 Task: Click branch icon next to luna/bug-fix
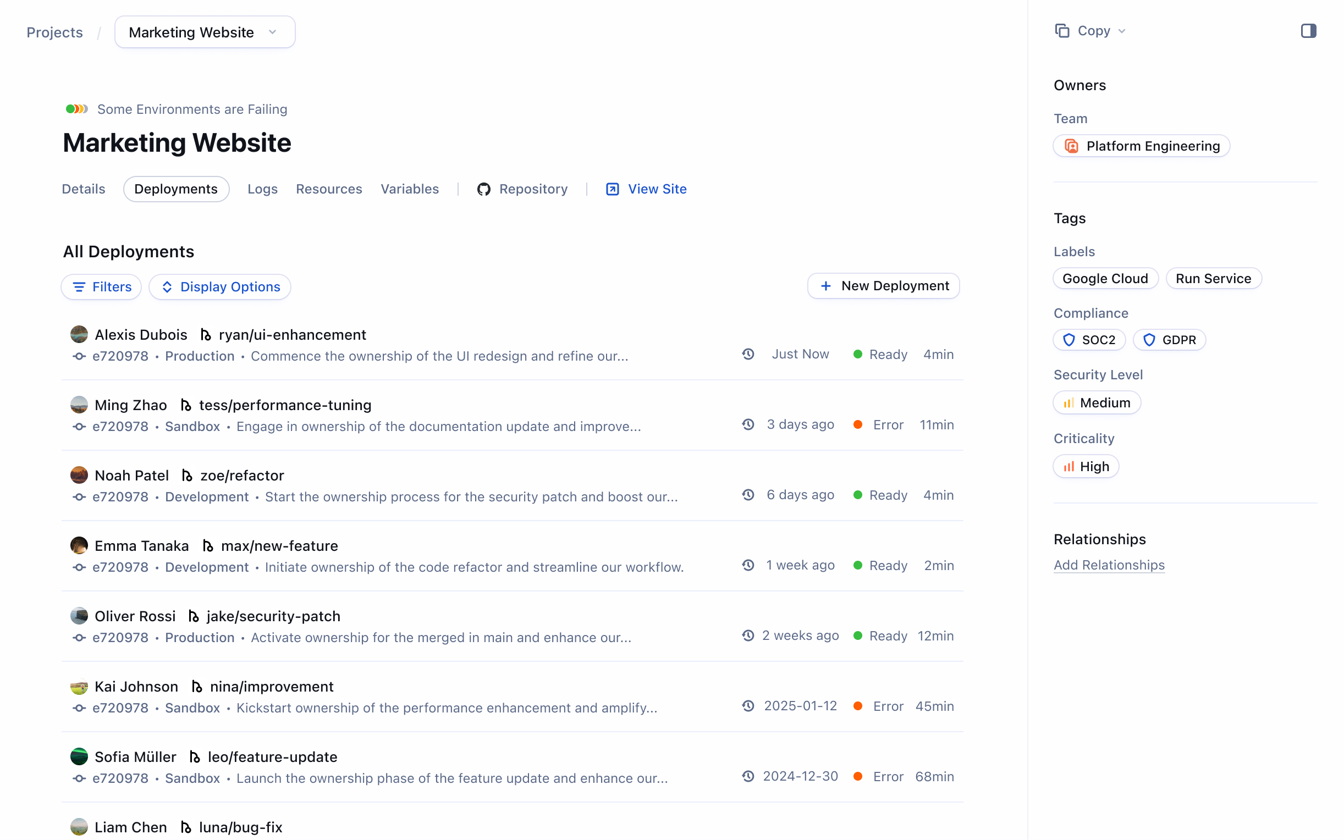pyautogui.click(x=186, y=828)
